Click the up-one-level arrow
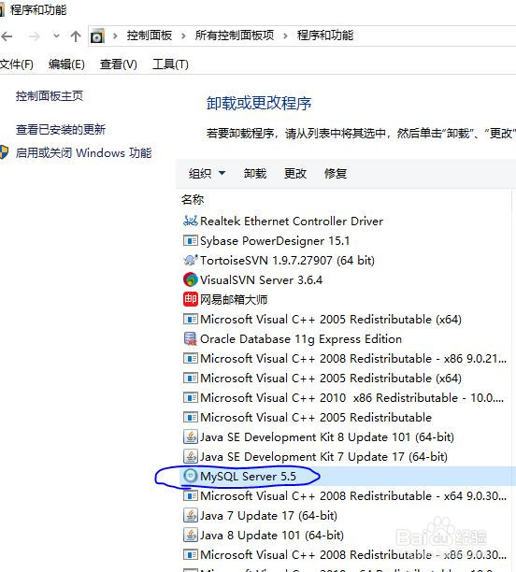This screenshot has width=516, height=572. pyautogui.click(x=76, y=36)
